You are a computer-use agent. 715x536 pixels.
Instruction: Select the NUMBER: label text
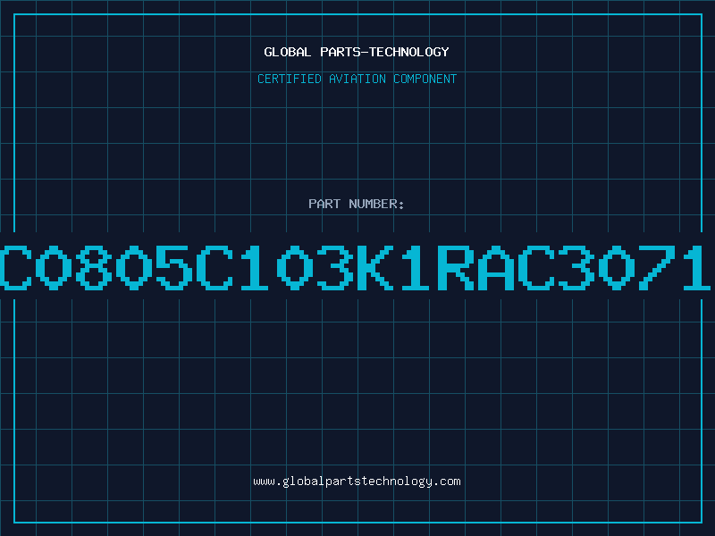coord(376,204)
